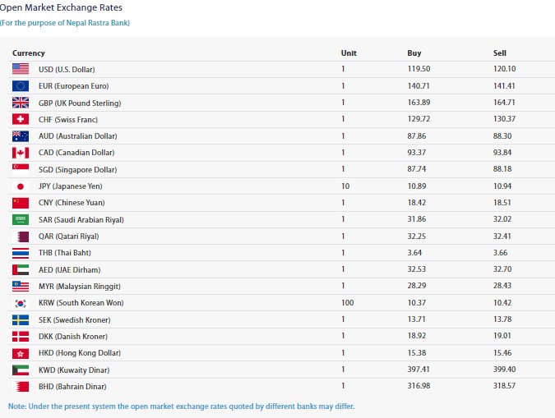Select the Qatar flag icon

(x=21, y=237)
